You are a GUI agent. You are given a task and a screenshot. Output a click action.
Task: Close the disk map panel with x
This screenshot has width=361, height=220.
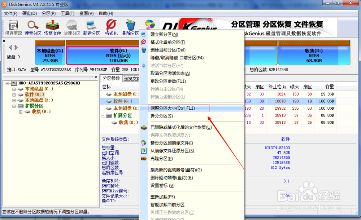coord(4,41)
